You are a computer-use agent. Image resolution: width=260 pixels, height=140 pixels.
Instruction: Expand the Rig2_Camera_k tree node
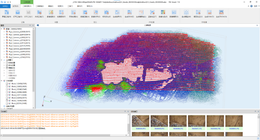click(4, 46)
